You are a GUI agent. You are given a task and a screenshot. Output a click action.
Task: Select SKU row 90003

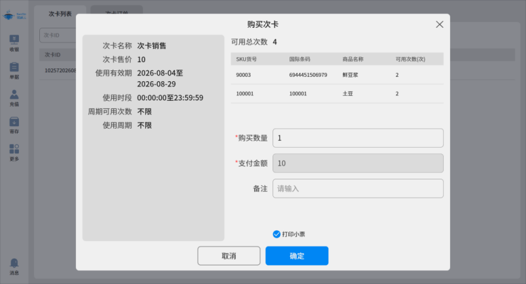point(337,75)
